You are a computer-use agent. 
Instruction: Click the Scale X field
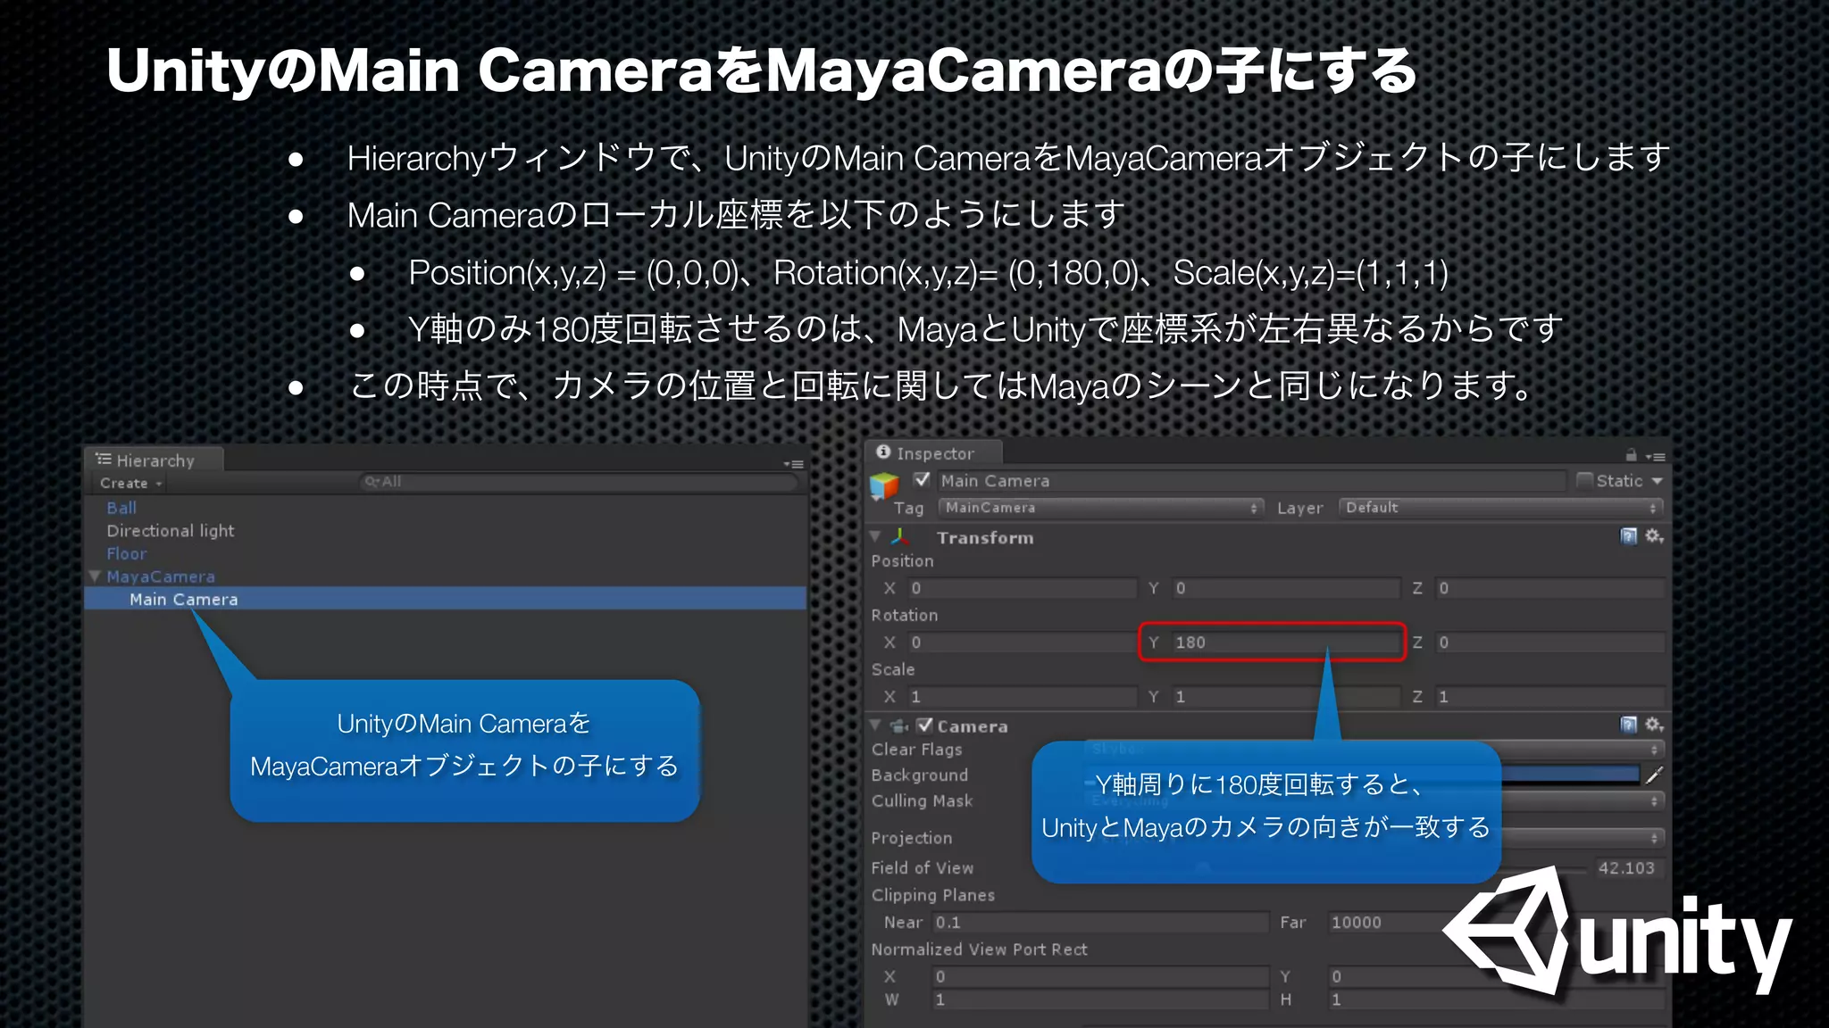tap(1023, 697)
